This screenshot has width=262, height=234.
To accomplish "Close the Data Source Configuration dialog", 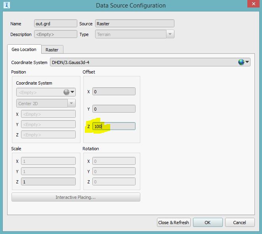I will (x=253, y=4).
